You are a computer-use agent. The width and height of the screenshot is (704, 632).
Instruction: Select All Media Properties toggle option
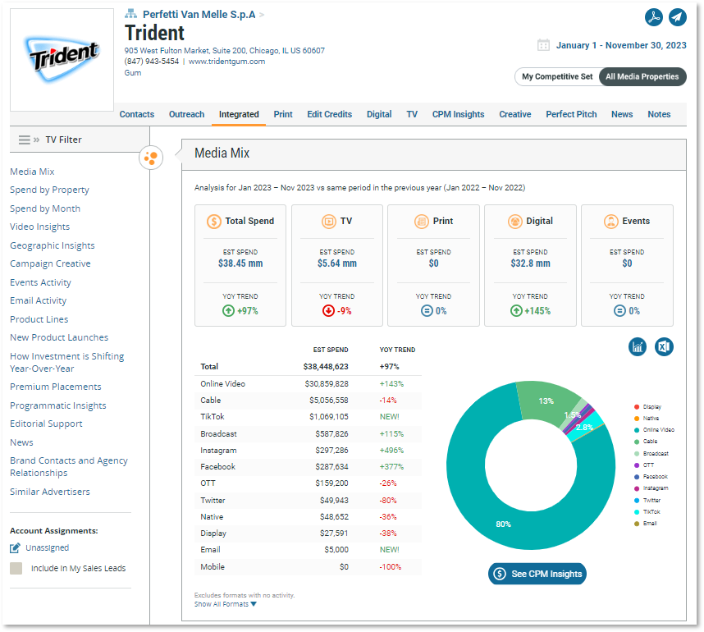(642, 77)
